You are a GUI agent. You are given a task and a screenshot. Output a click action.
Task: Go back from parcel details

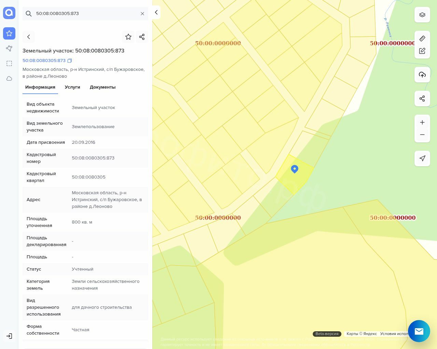[x=29, y=37]
